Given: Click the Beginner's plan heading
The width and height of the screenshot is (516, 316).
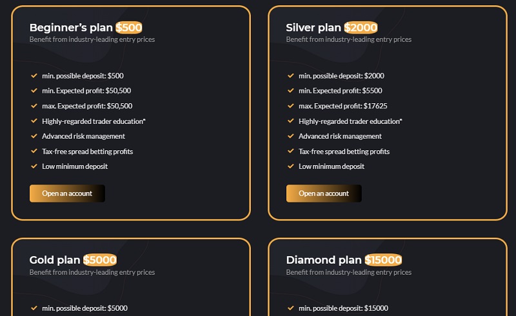Looking at the screenshot, I should (x=71, y=27).
